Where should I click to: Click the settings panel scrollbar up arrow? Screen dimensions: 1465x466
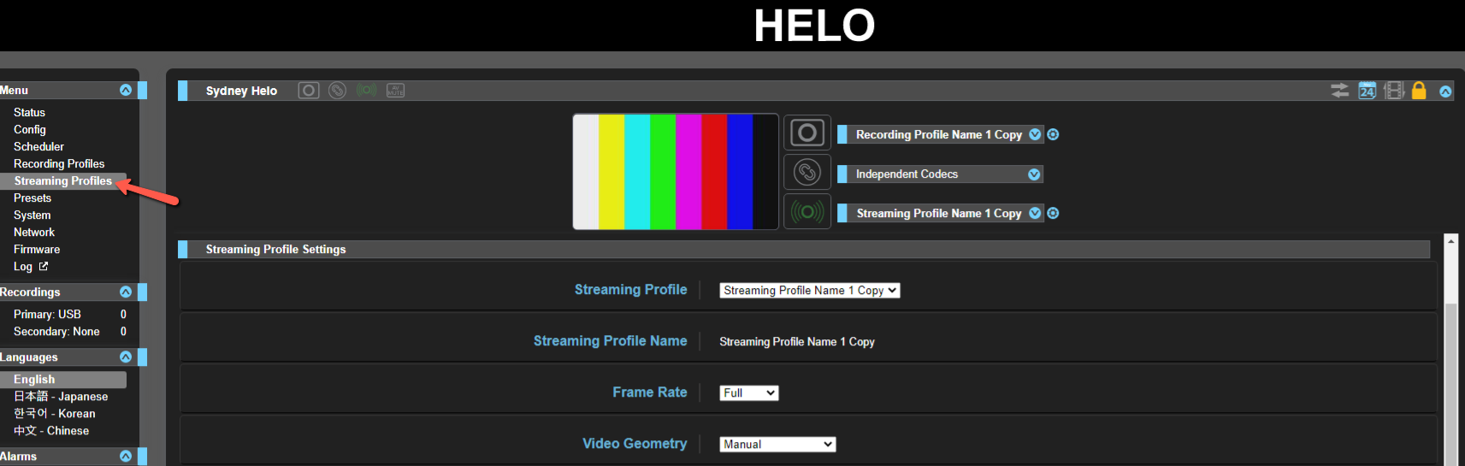click(1450, 241)
